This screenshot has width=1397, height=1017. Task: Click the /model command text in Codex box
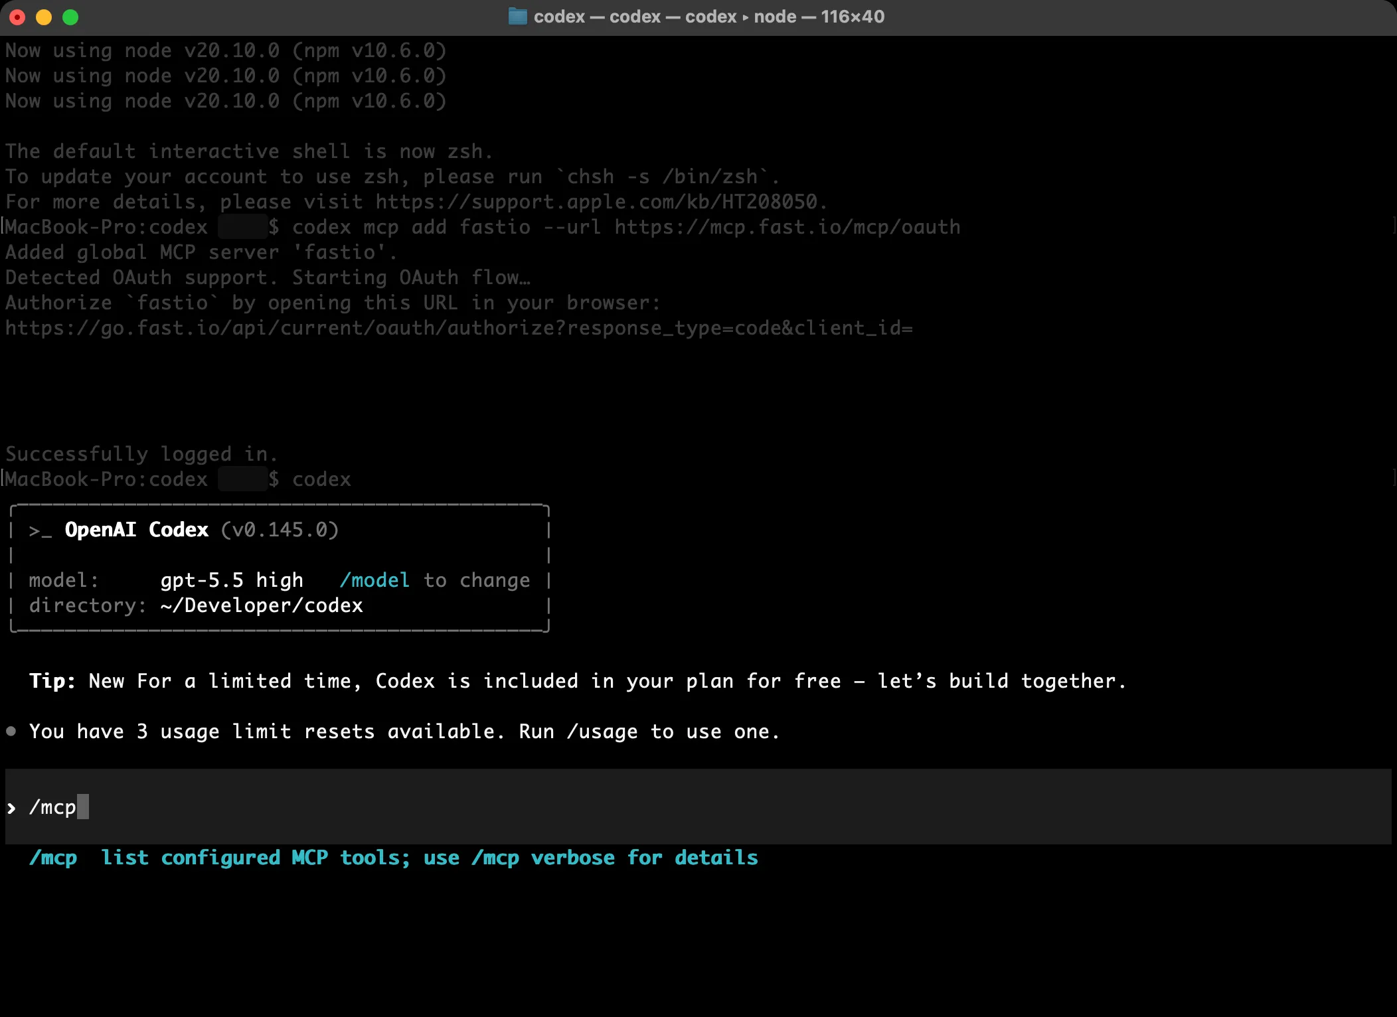(x=374, y=580)
